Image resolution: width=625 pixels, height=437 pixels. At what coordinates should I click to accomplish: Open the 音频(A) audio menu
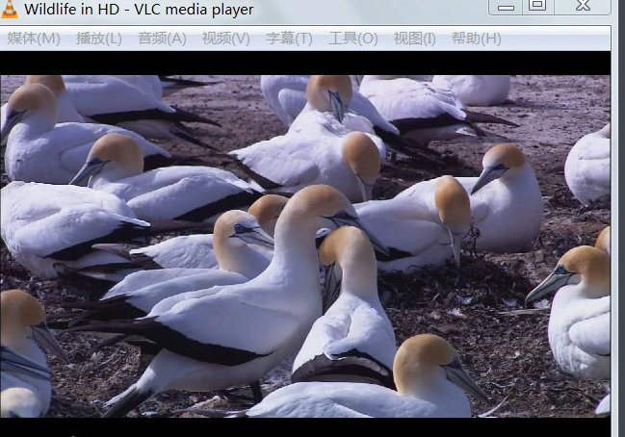tap(162, 39)
